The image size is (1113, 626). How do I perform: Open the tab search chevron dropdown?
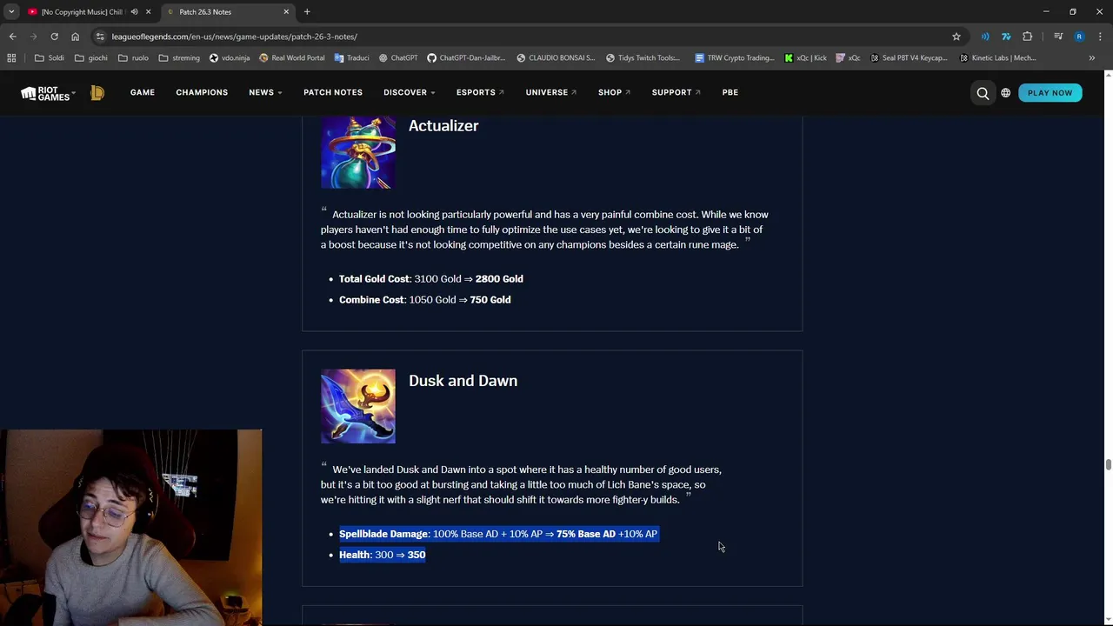11,12
